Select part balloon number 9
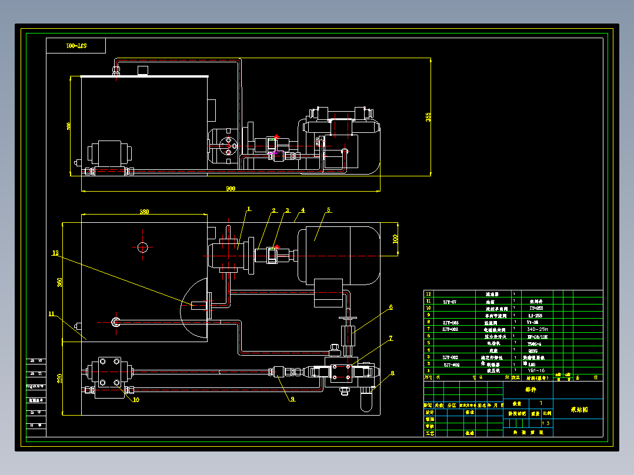Viewport: 634px width, 475px height. tap(293, 399)
